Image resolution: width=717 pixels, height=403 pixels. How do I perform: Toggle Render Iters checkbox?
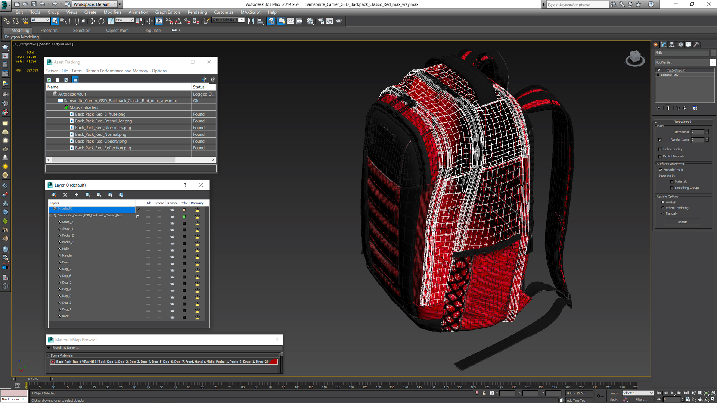660,140
